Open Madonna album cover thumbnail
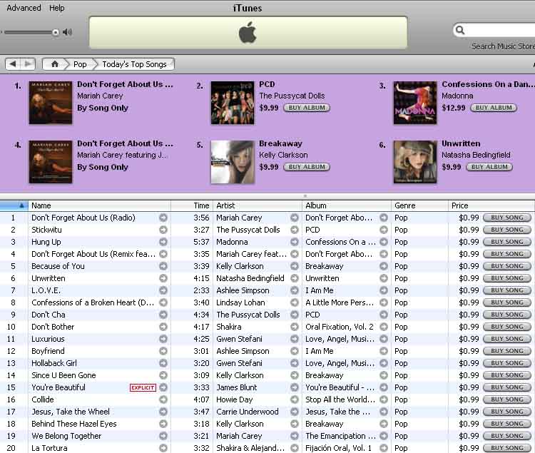Image resolution: width=535 pixels, height=453 pixels. click(415, 103)
